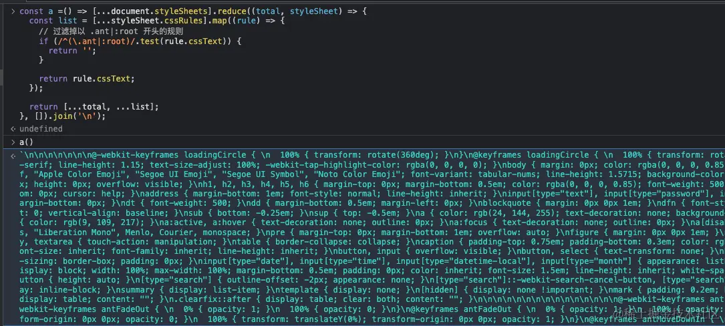The image size is (725, 326).
Task: Click the output line starting '{ color: rgb(9, 109, 217)'
Action: pos(372,222)
